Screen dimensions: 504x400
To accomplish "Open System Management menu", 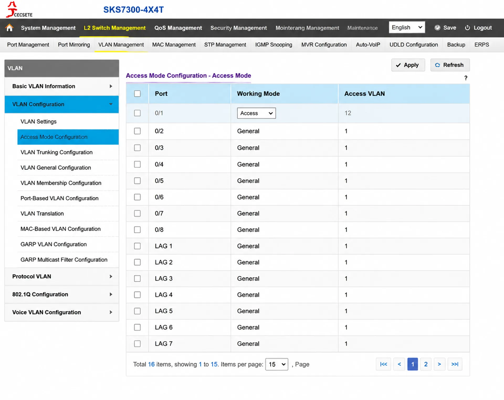I will point(48,28).
